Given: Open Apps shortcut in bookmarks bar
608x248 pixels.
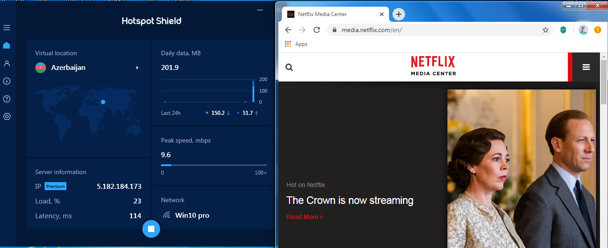Looking at the screenshot, I should pyautogui.click(x=296, y=44).
